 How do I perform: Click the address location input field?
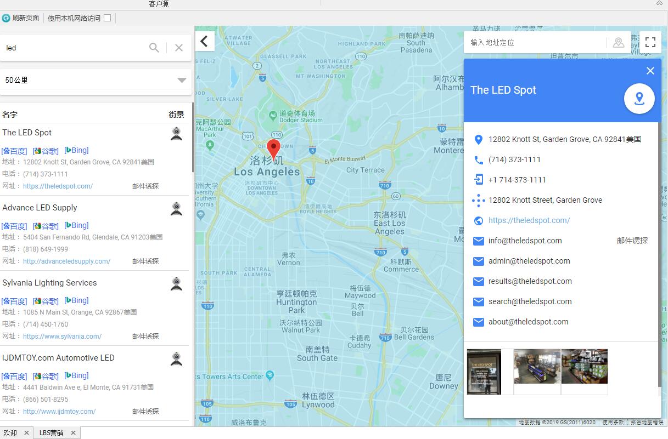pyautogui.click(x=535, y=42)
